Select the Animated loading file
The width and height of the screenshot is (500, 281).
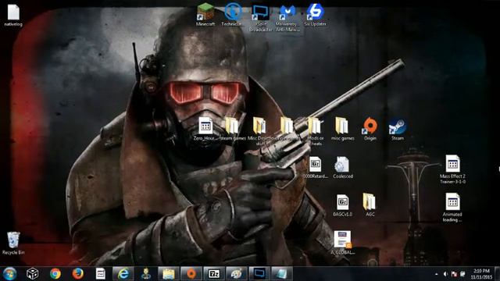tap(452, 208)
